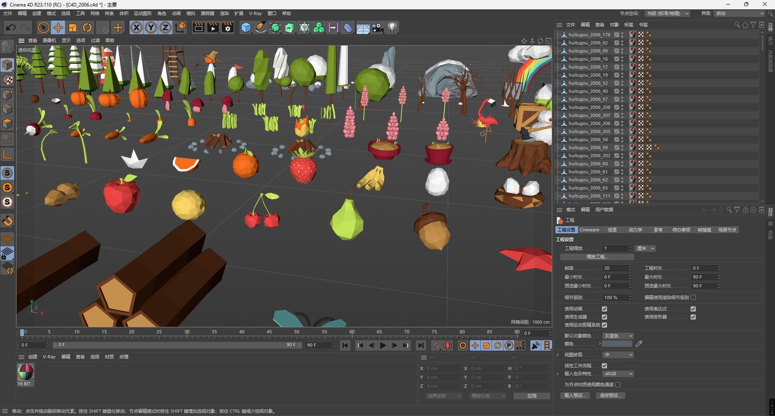The image size is (775, 416).
Task: Click the light bulb icon
Action: pos(392,27)
